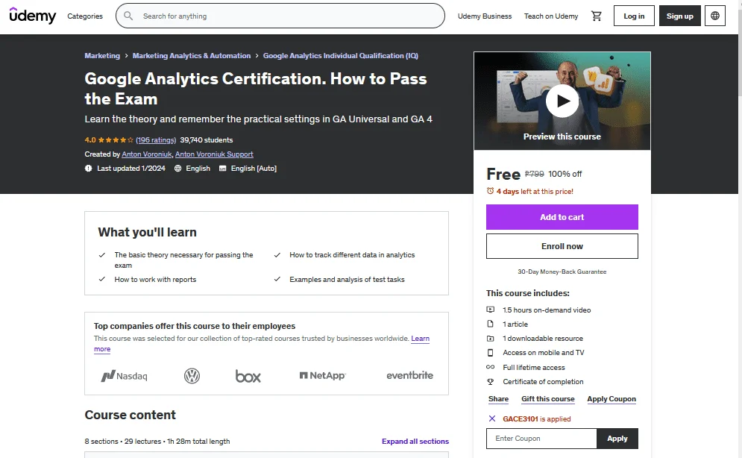Click the checkmark beside How to track different data

(277, 254)
